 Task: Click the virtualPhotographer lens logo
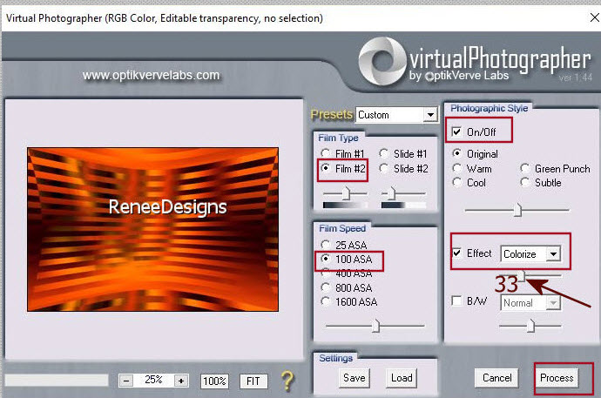(382, 61)
